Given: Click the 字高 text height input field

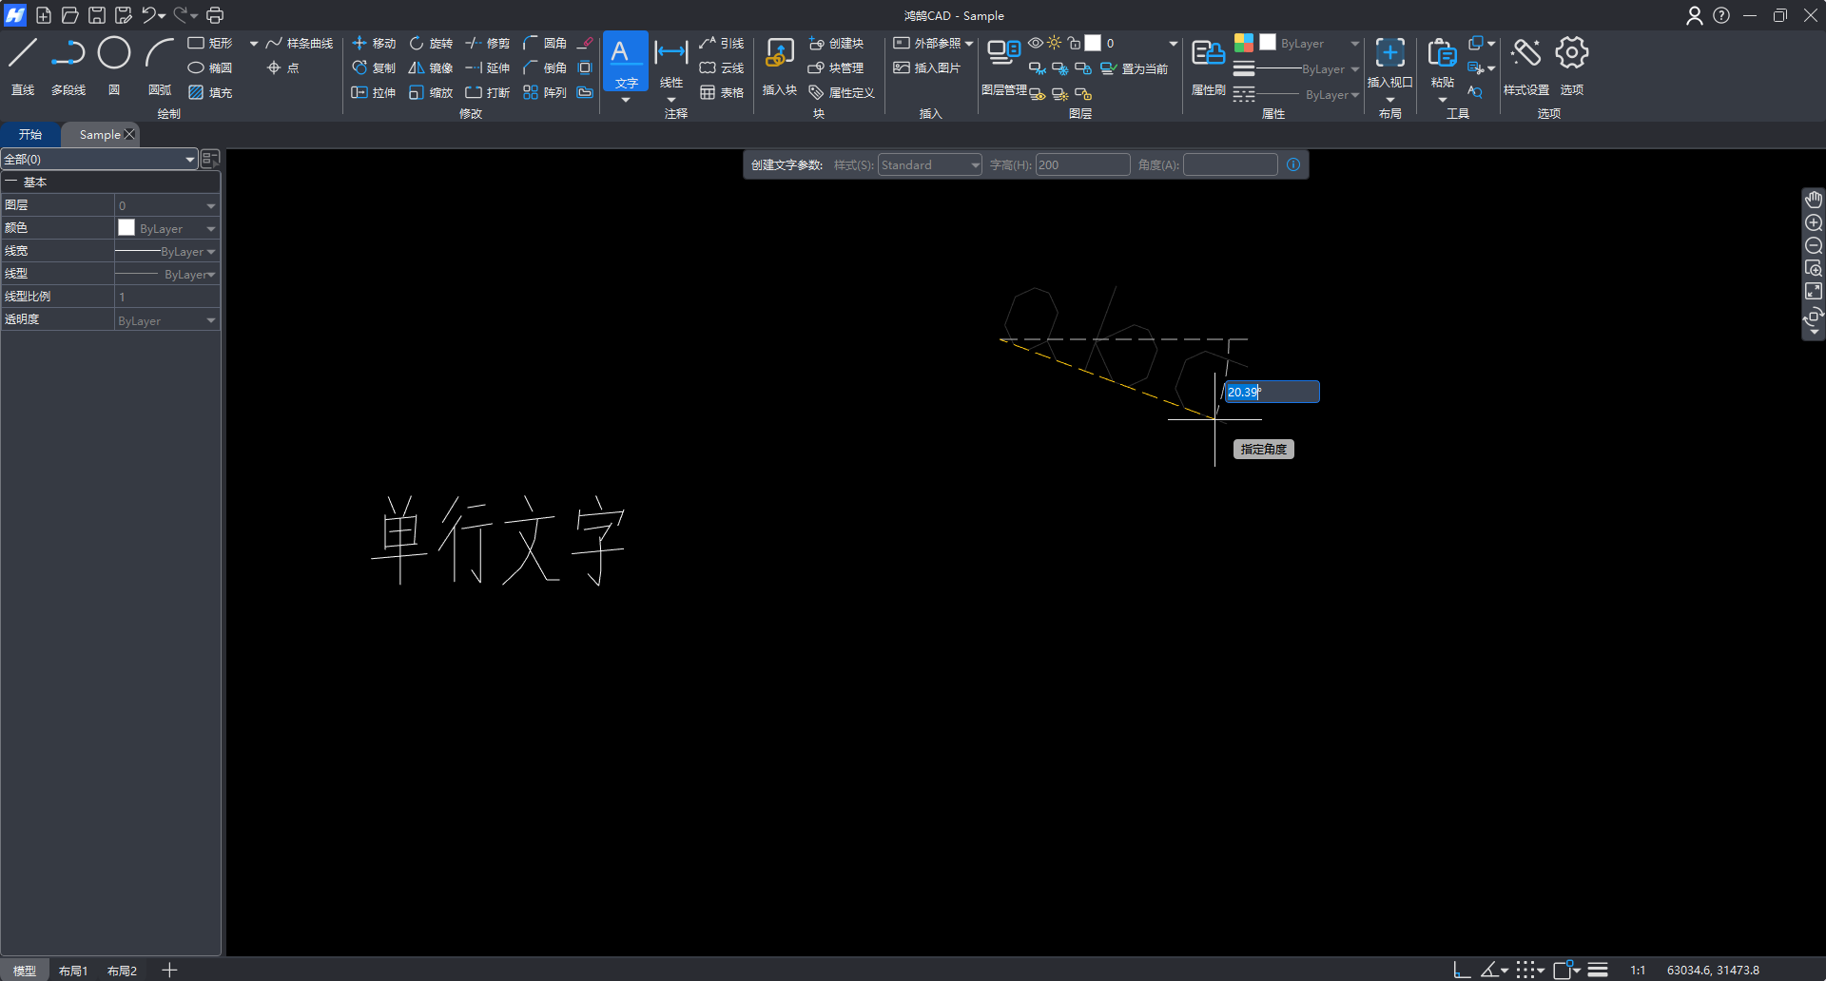Looking at the screenshot, I should click(x=1081, y=165).
